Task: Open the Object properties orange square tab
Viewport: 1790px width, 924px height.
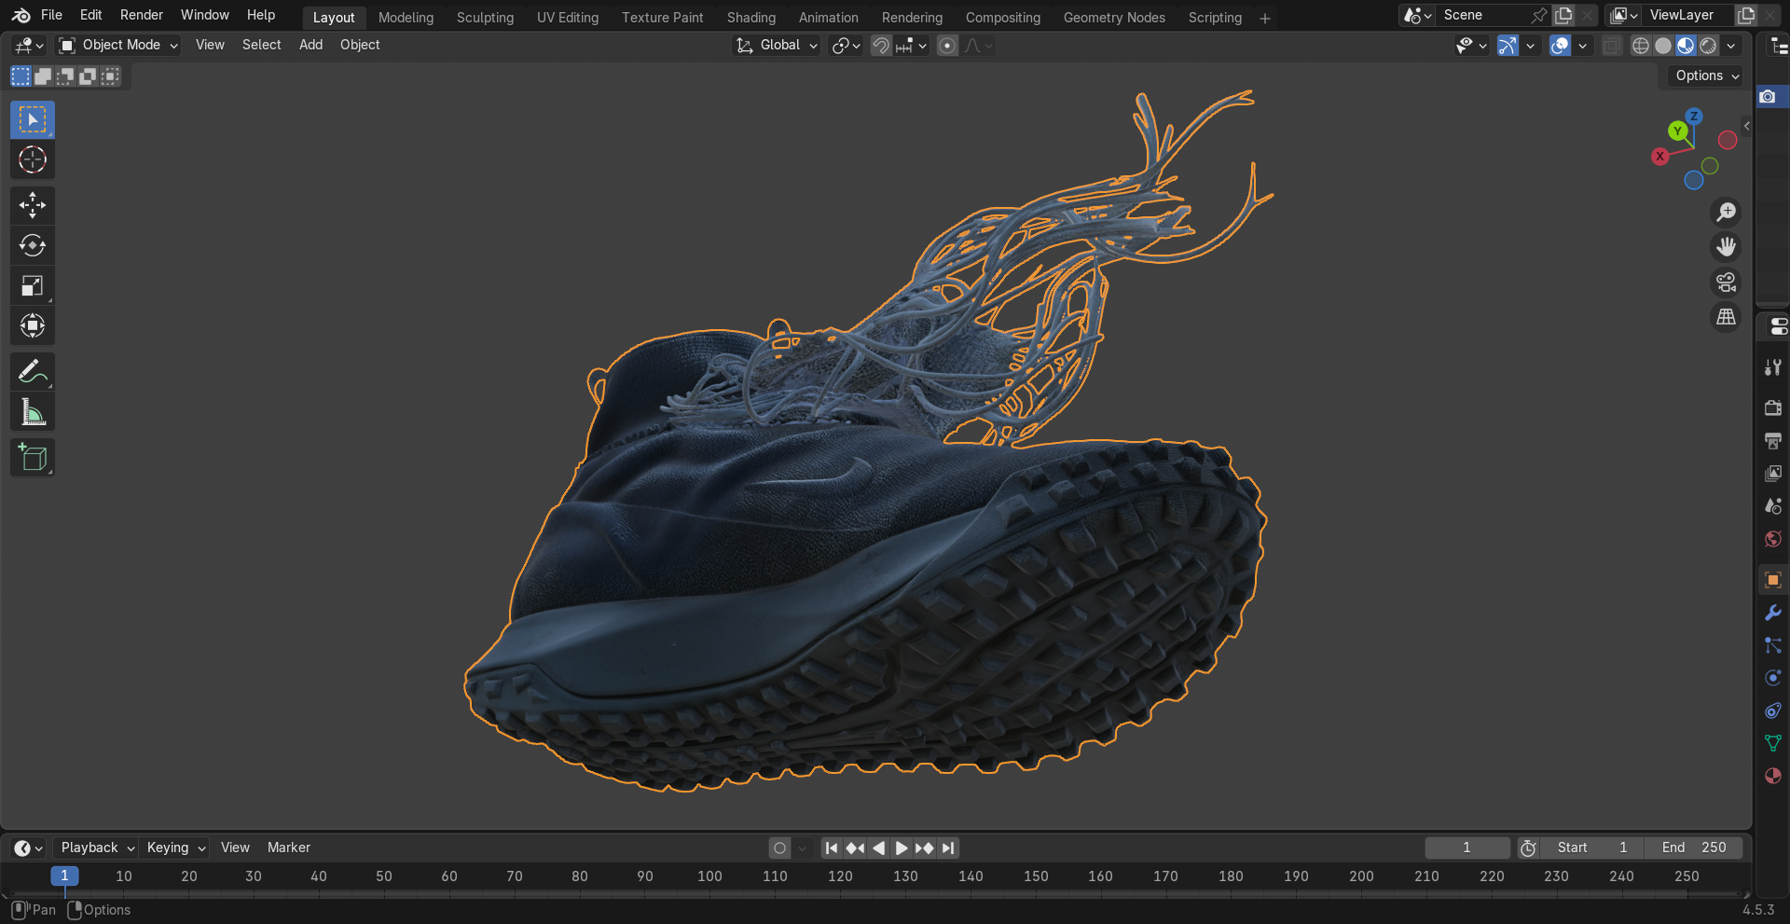Action: coord(1773,580)
